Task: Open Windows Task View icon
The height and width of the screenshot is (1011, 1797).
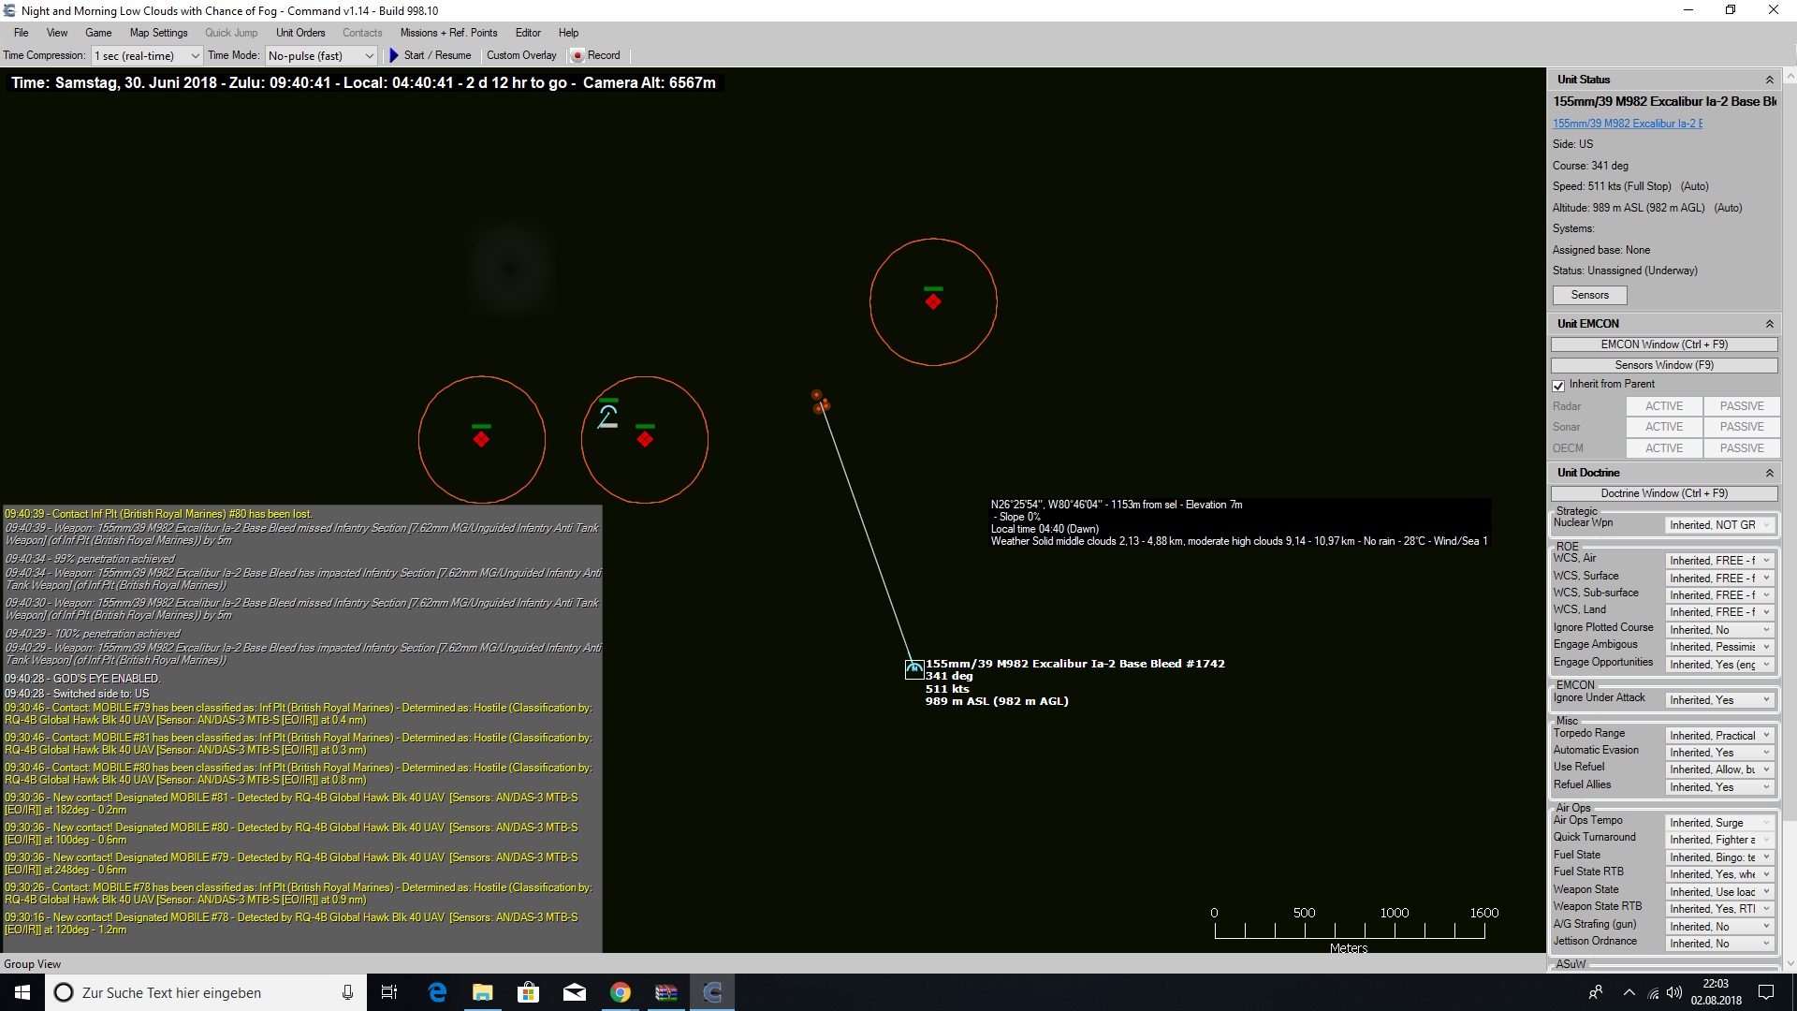Action: pos(389,992)
